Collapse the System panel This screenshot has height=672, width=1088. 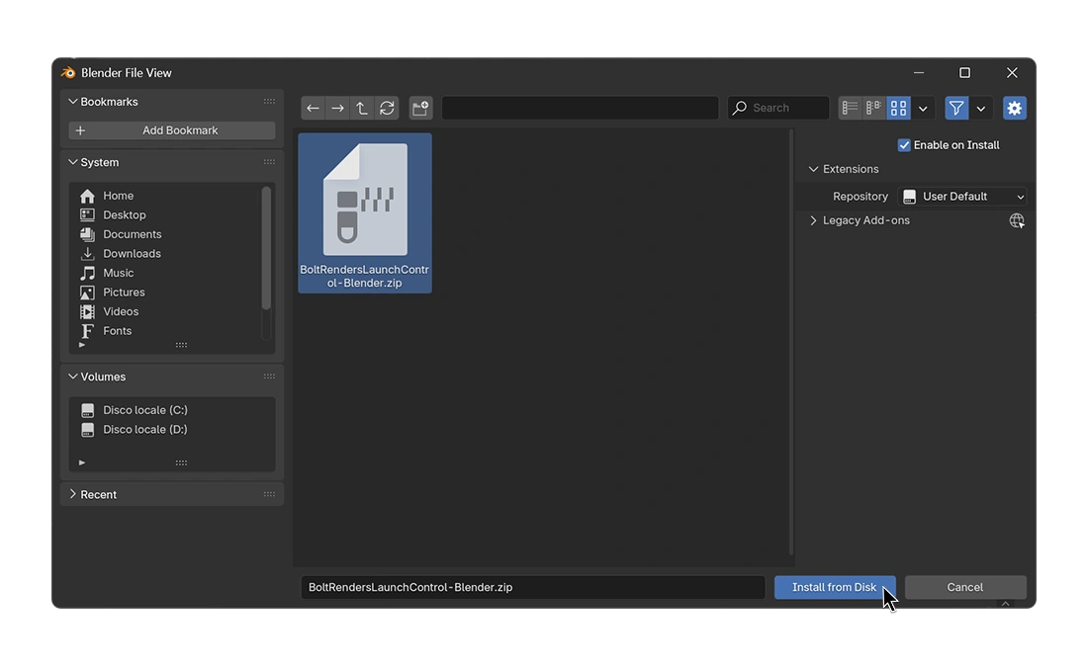click(73, 162)
